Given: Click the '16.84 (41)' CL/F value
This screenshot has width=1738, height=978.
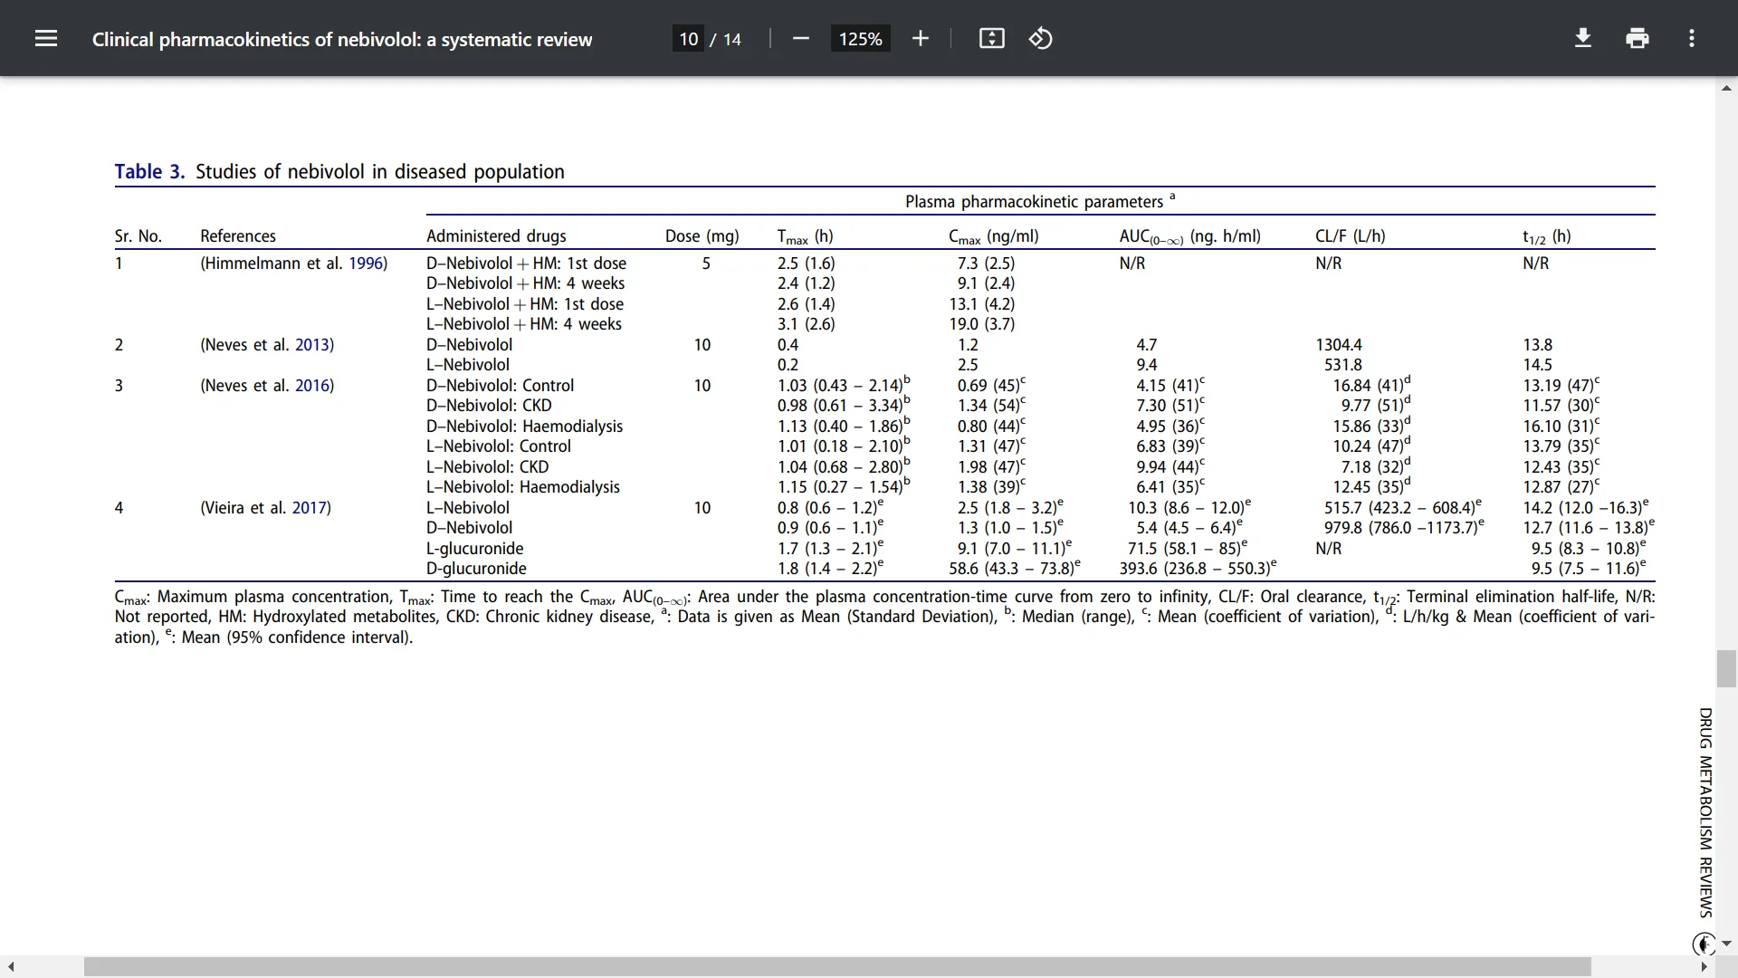Looking at the screenshot, I should [1371, 386].
